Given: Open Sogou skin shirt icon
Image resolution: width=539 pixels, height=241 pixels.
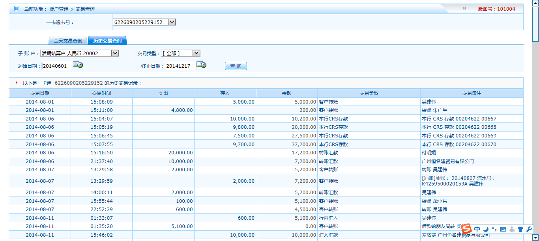Looking at the screenshot, I should (520, 229).
